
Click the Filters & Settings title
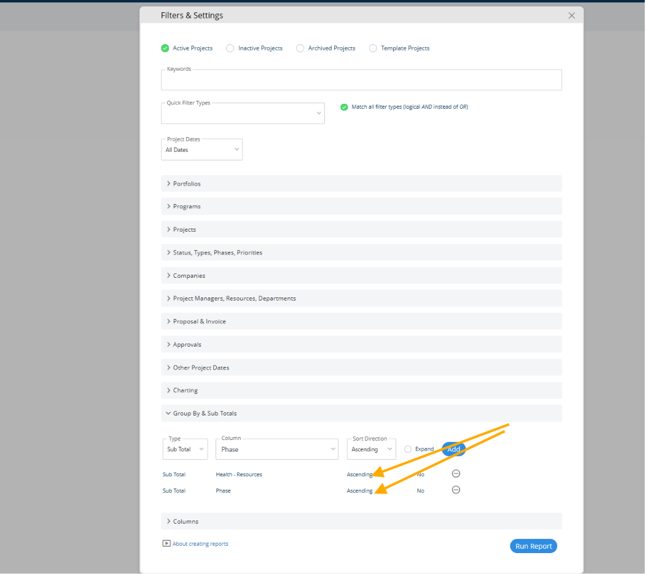[x=192, y=15]
